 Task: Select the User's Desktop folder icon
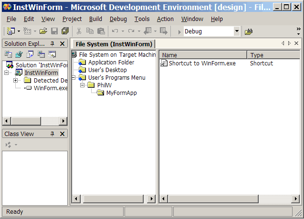click(x=82, y=70)
